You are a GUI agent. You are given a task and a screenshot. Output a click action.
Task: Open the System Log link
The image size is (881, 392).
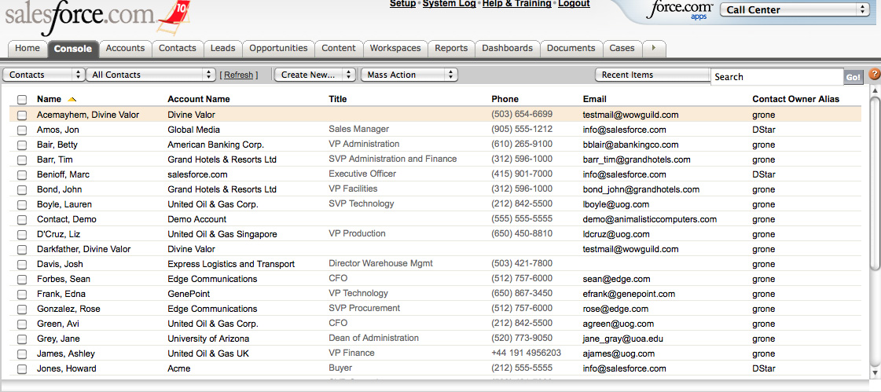point(449,4)
